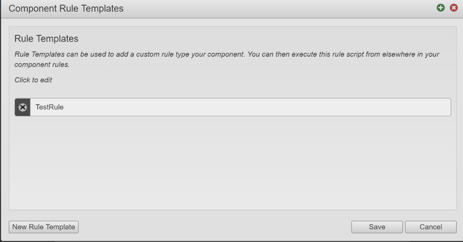The width and height of the screenshot is (463, 242).
Task: Select the TestRule name label
Action: [x=49, y=107]
